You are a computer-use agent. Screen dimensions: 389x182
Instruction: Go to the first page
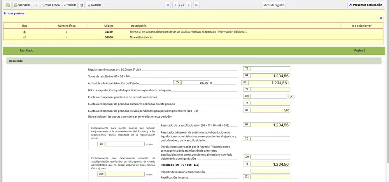pyautogui.click(x=168, y=5)
